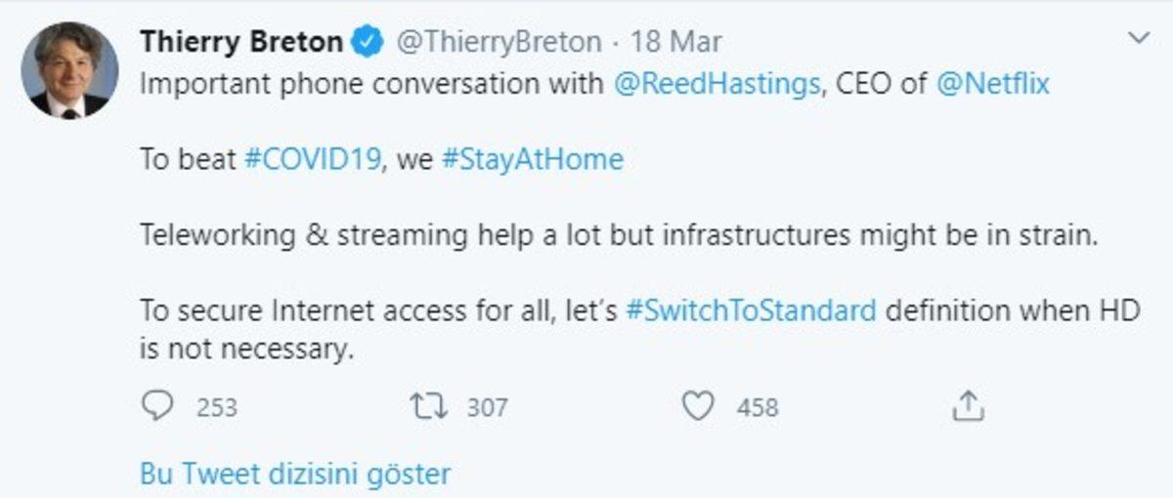Click the #SwitchToStandard hashtag
This screenshot has width=1173, height=498.
click(x=750, y=311)
